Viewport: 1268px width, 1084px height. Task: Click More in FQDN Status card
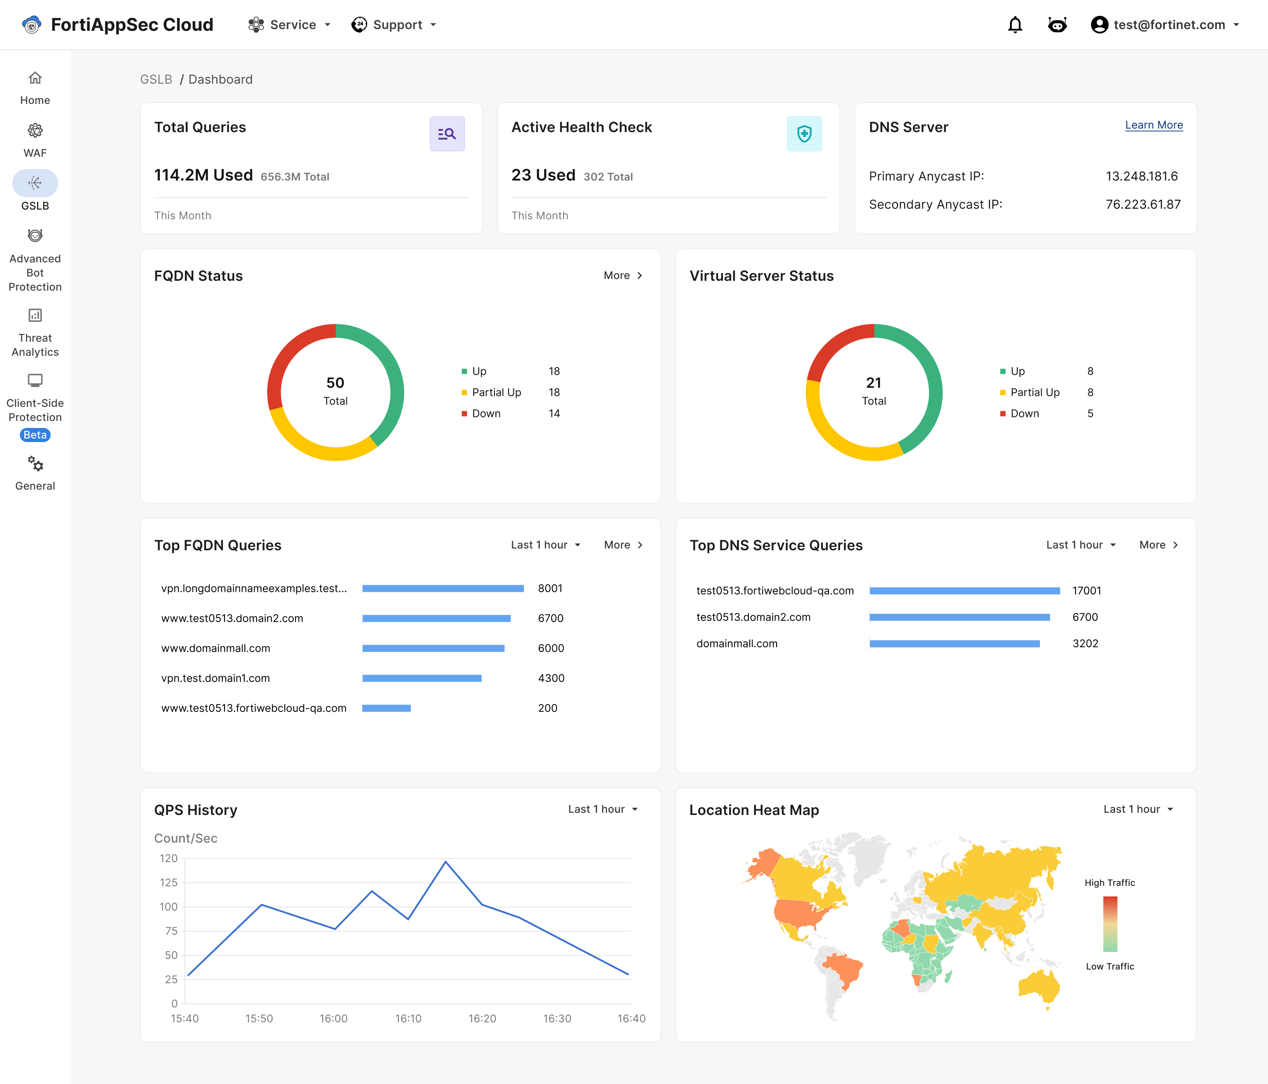click(623, 276)
